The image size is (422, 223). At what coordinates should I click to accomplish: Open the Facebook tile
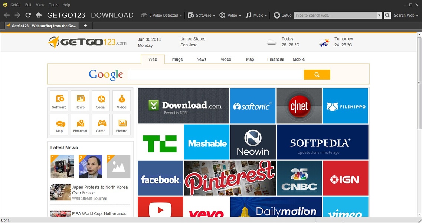click(160, 178)
